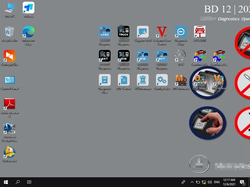The image size is (250, 187).
Task: Open the EPC&WIS desktop icon
Action: [x=200, y=32]
